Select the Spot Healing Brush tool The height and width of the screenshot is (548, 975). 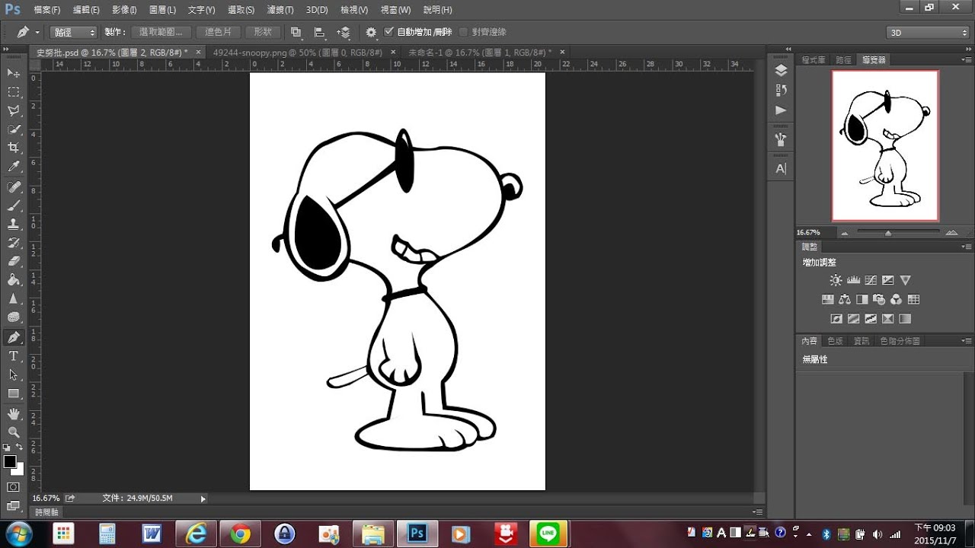14,187
